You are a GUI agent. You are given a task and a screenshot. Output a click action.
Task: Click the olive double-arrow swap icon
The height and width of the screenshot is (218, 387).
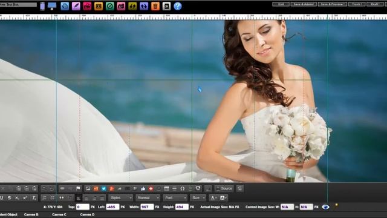(132, 6)
